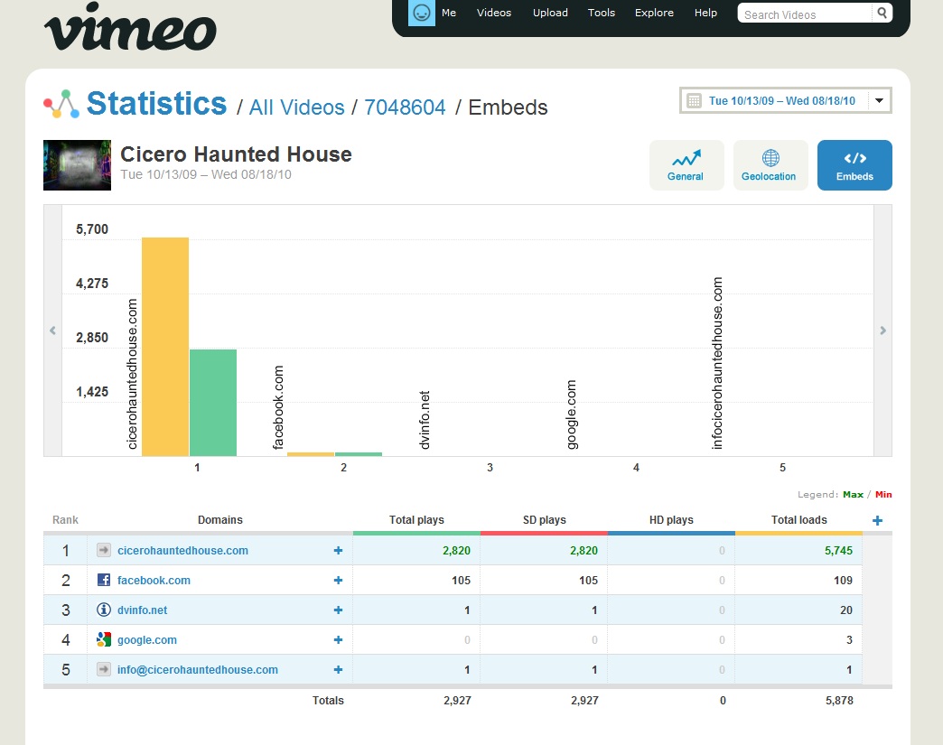Click the calendar icon in date range

[694, 101]
